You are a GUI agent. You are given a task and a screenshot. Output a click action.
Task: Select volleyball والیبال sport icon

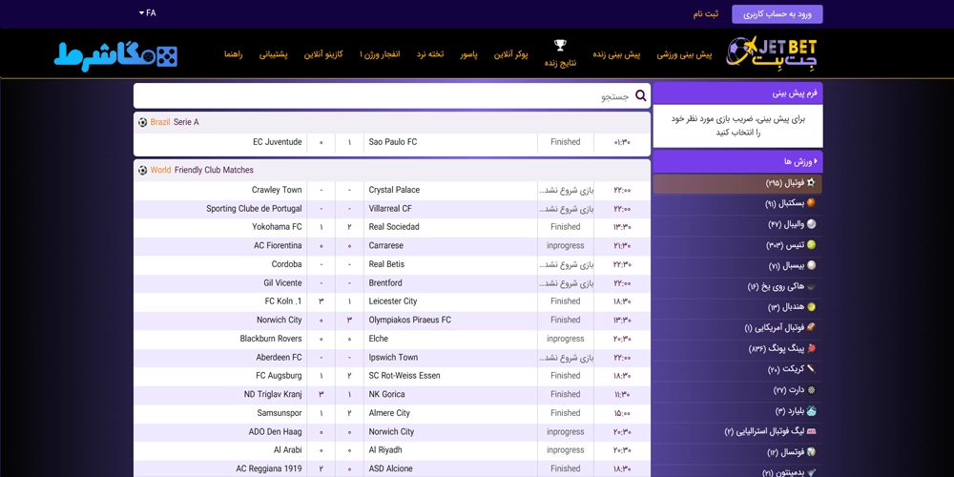pos(810,224)
